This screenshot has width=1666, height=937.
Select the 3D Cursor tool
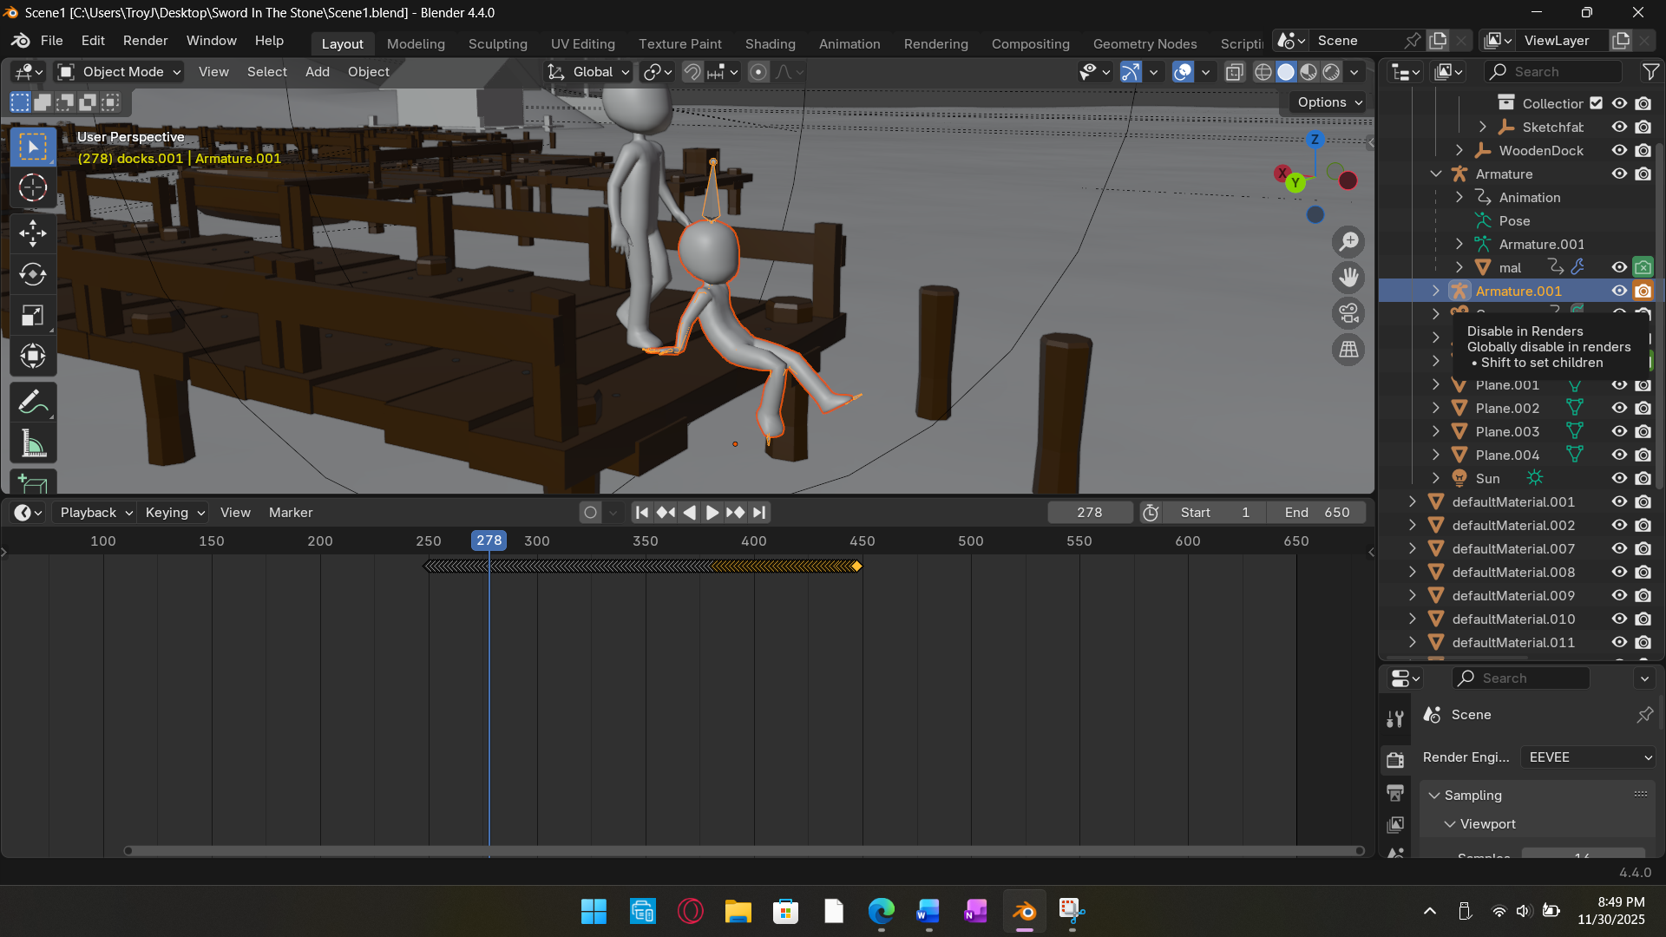point(33,187)
